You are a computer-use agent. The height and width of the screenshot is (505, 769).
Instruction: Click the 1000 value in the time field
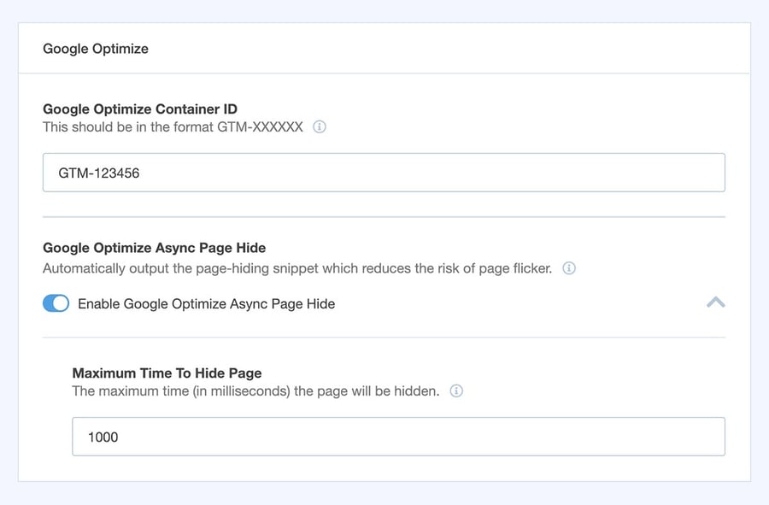103,437
